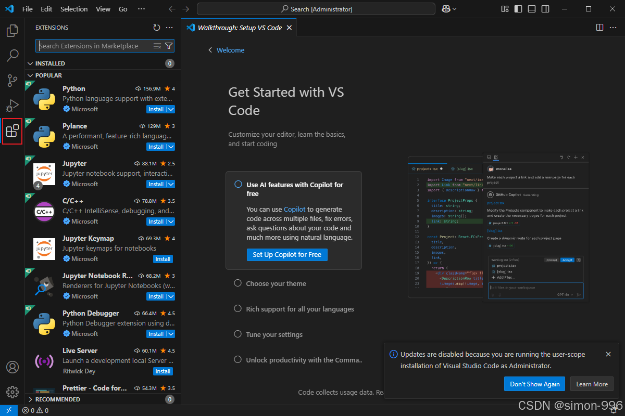Open the Selection menu
The height and width of the screenshot is (416, 625).
point(74,9)
